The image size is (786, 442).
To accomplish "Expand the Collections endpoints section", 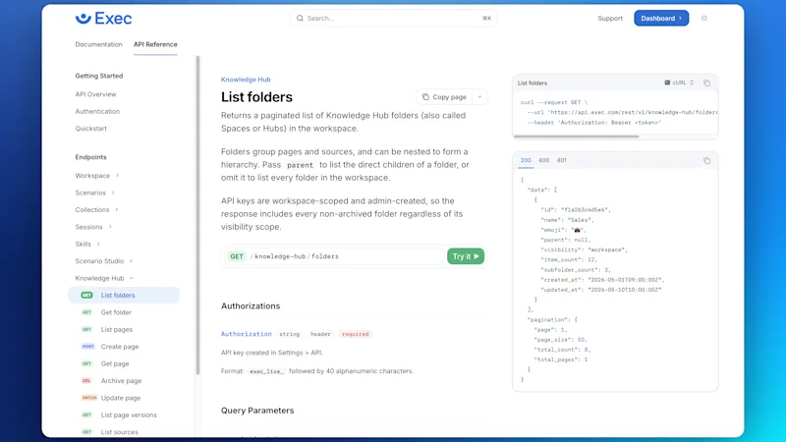I will tap(96, 209).
